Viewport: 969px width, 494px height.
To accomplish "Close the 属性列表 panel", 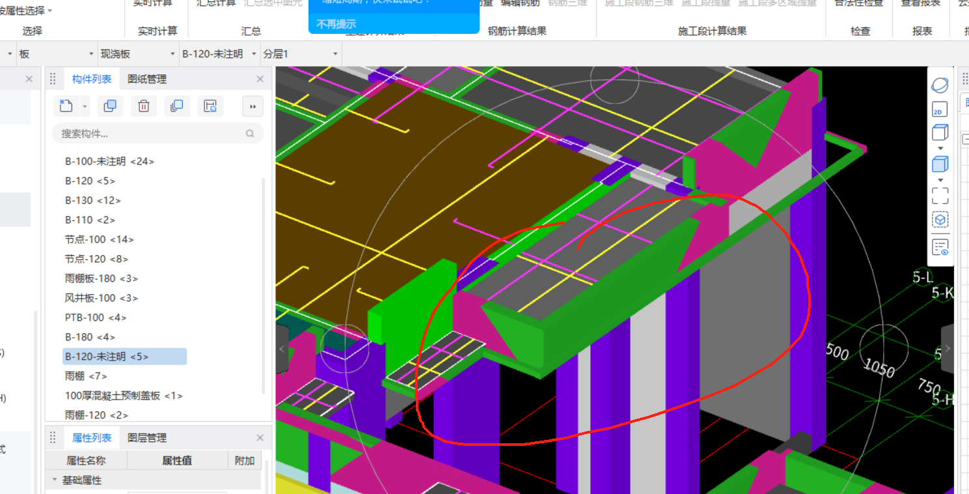I will coord(260,437).
